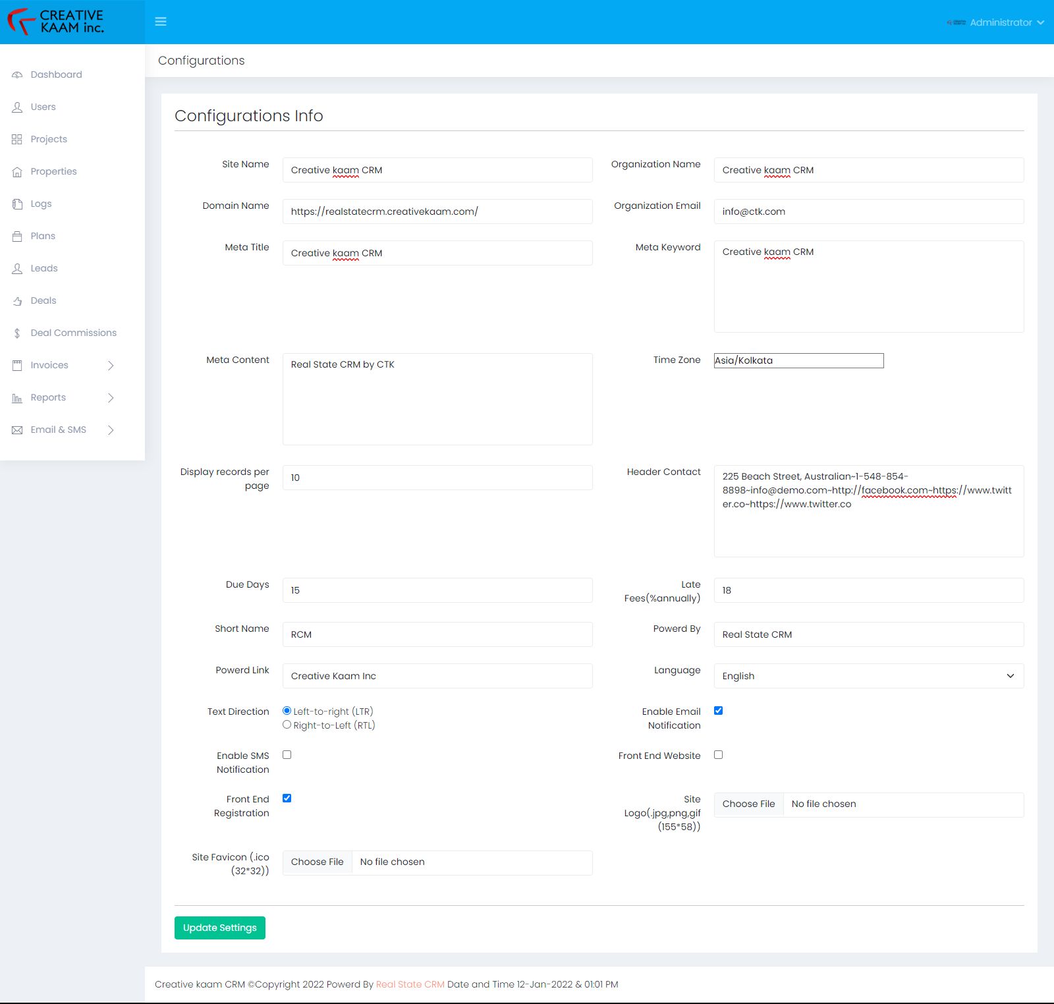
Task: Select Right-to-Left (RTL) text direction
Action: (287, 725)
